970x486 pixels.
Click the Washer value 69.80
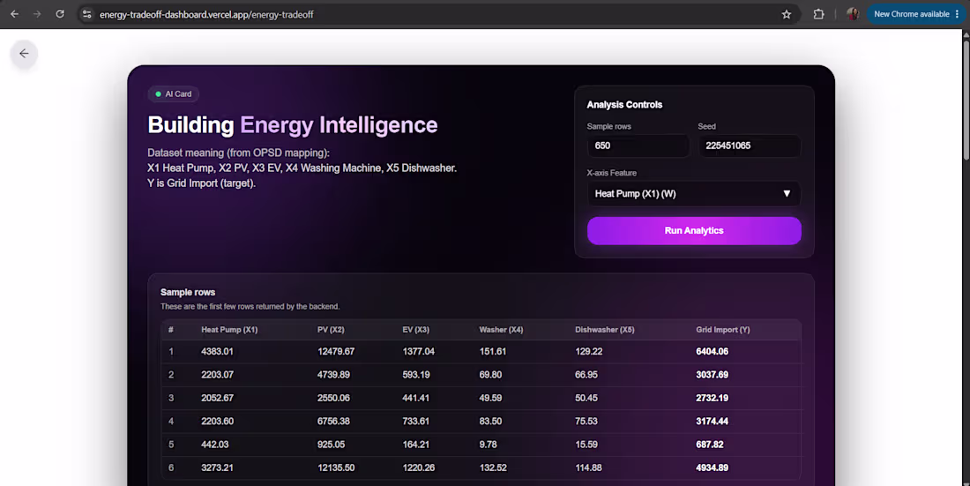tap(490, 375)
